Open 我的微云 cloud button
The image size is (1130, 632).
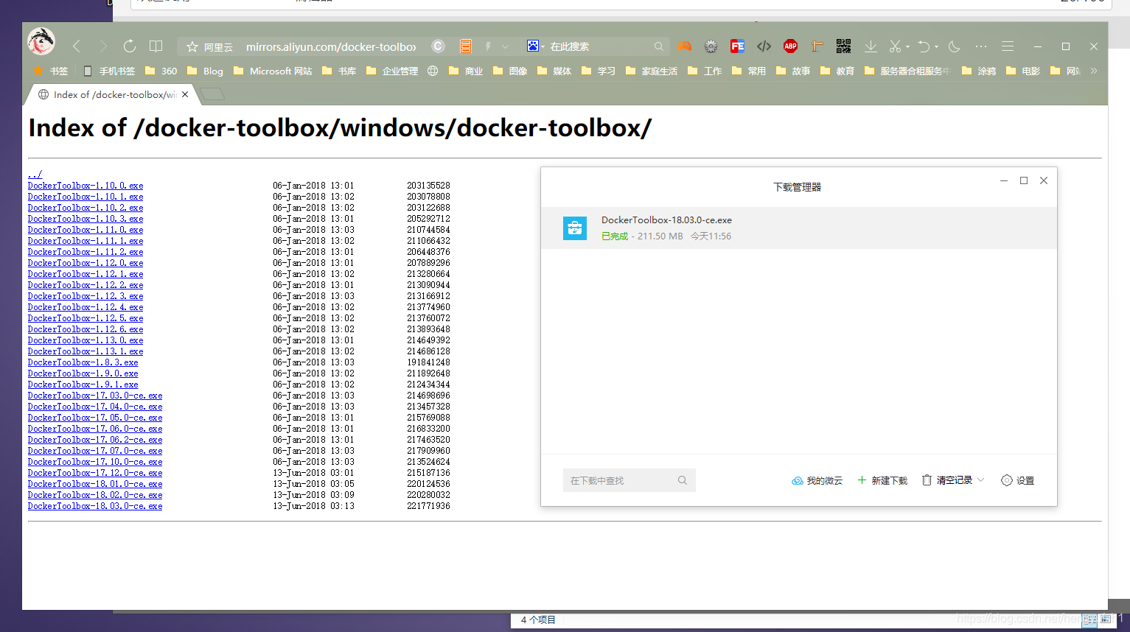(817, 480)
